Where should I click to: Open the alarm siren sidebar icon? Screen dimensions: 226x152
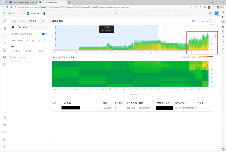[x=5, y=139]
